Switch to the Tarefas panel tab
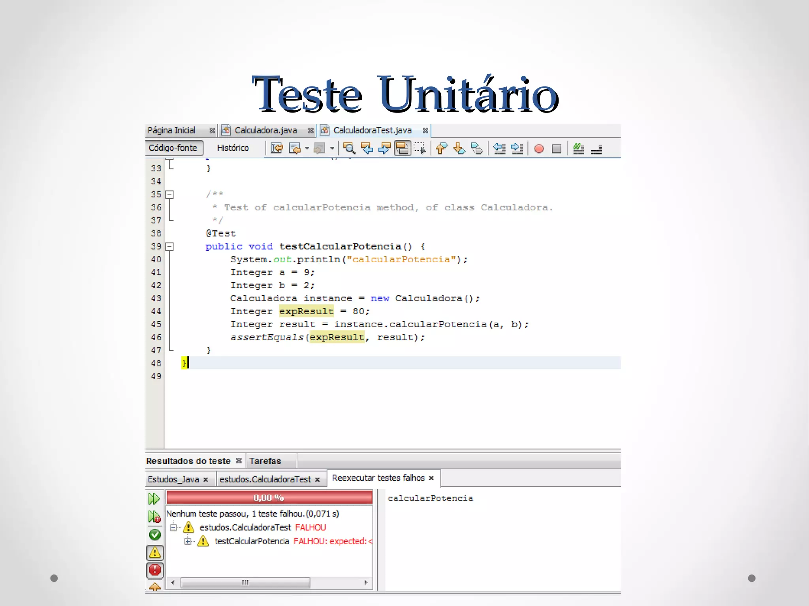 pos(265,461)
